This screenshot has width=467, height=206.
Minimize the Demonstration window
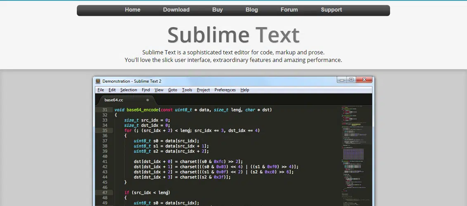click(342, 80)
